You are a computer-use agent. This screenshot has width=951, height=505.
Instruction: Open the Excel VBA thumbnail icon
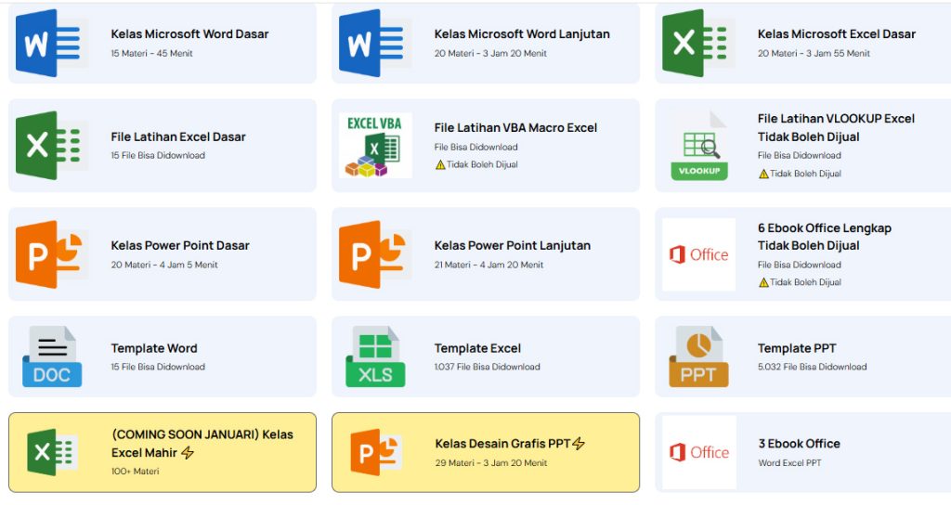375,146
